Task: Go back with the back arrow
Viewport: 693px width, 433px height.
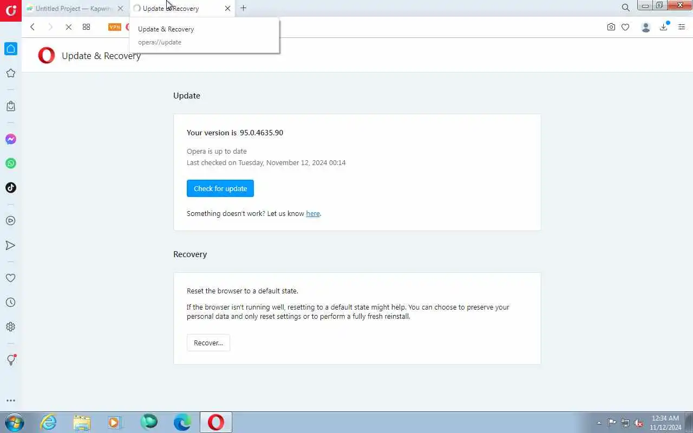Action: pyautogui.click(x=32, y=27)
